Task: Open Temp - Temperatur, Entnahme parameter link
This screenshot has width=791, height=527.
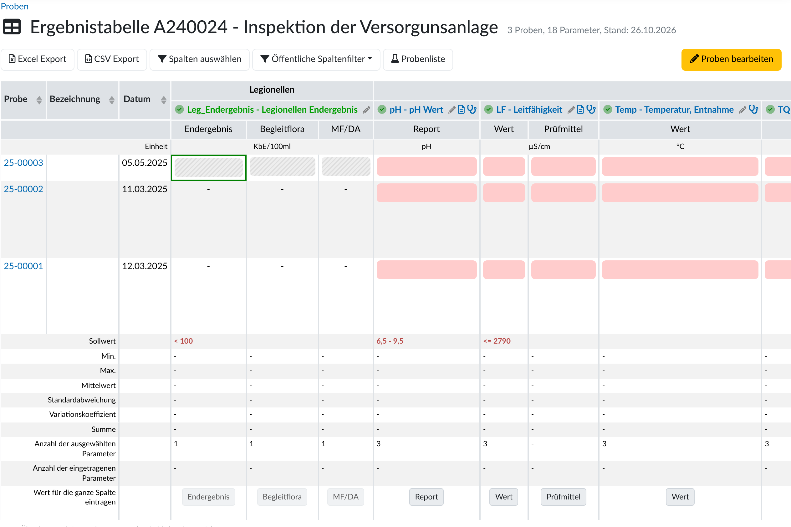Action: [674, 110]
